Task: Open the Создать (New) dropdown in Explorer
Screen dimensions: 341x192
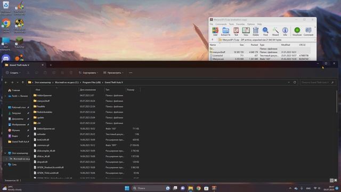Action: 13,73
